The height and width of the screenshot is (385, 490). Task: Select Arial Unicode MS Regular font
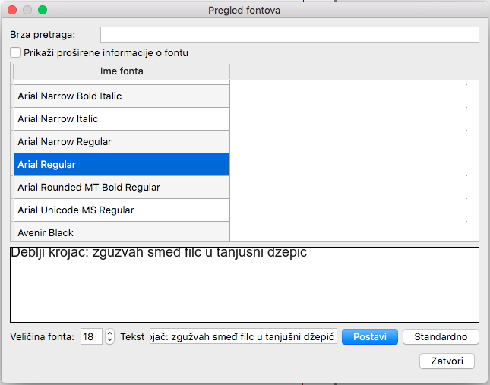click(x=122, y=210)
